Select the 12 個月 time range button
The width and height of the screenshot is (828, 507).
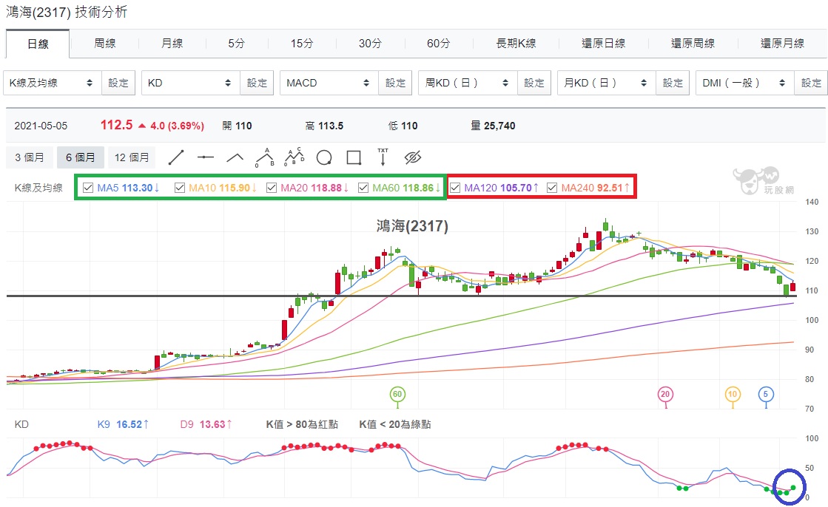(x=132, y=157)
